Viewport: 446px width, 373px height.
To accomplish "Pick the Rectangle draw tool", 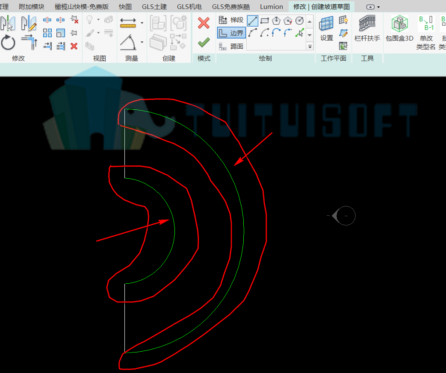I will (x=265, y=21).
